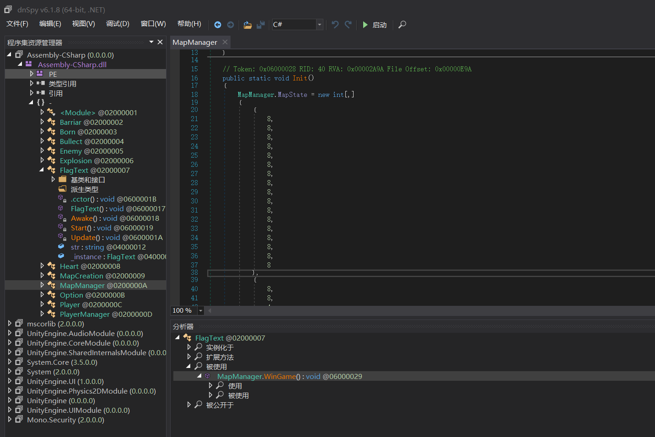
Task: Select the Update() method entry
Action: (117, 237)
